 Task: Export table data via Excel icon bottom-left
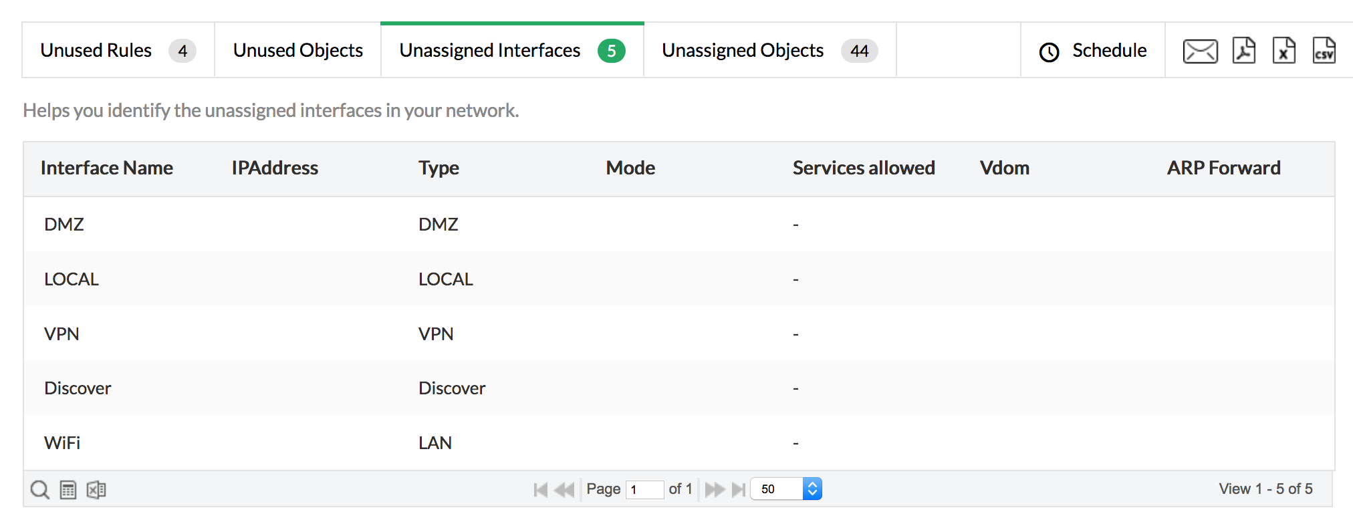pos(96,489)
